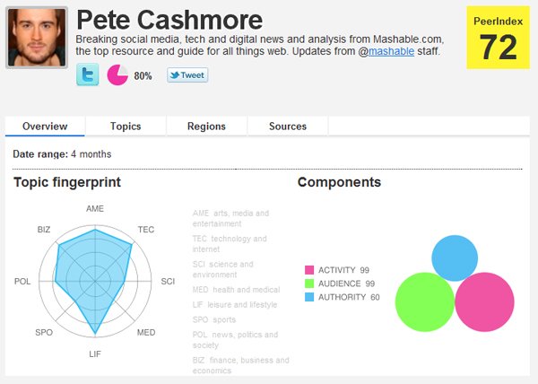Click the topic fingerprint radar chart
The image size is (538, 384).
click(x=94, y=281)
